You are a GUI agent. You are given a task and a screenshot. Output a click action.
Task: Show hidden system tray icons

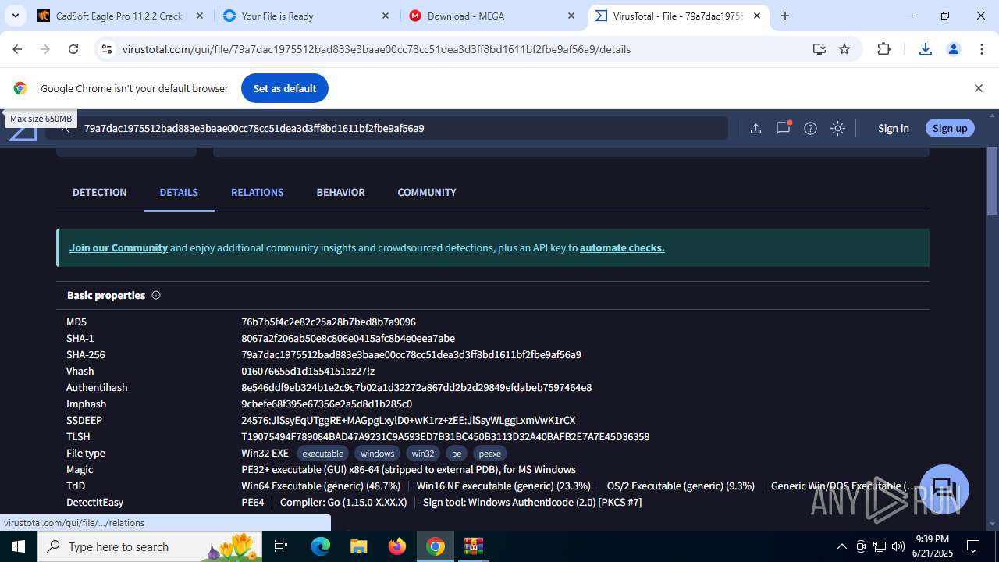pos(841,546)
